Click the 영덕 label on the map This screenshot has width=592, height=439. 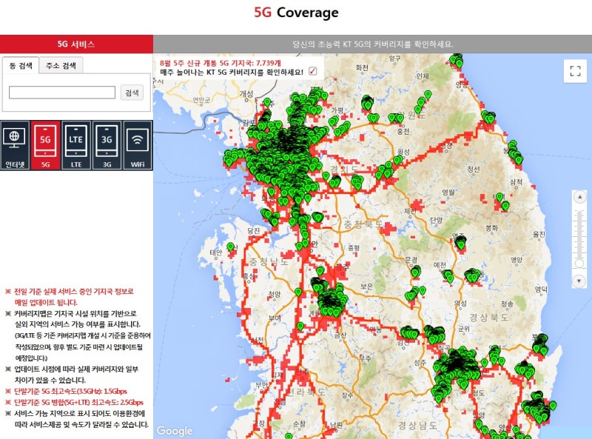click(541, 289)
